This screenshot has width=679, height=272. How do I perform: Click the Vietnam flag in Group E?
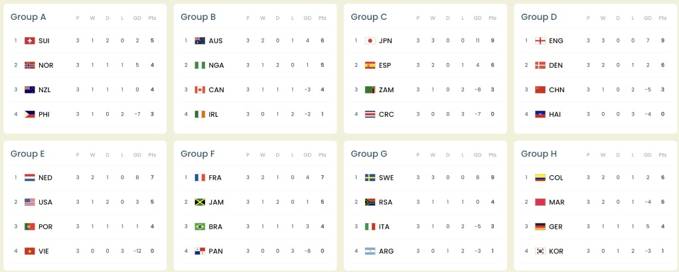(30, 251)
